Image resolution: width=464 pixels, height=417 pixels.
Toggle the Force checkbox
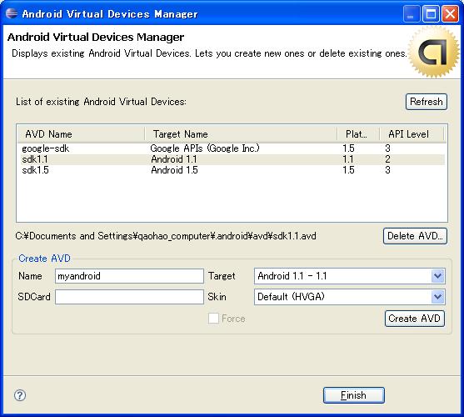click(213, 319)
